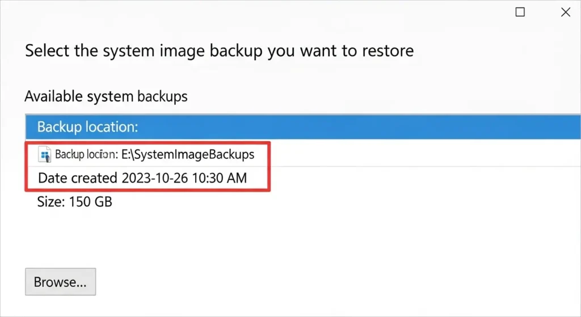Click the word backups in Available system backups
Image resolution: width=581 pixels, height=317 pixels.
(162, 96)
